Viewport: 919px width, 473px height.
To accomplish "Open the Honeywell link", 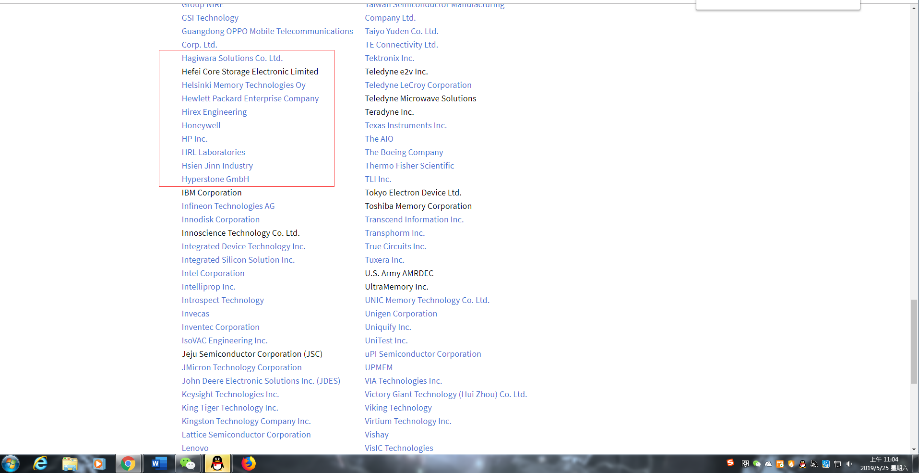I will pos(201,125).
